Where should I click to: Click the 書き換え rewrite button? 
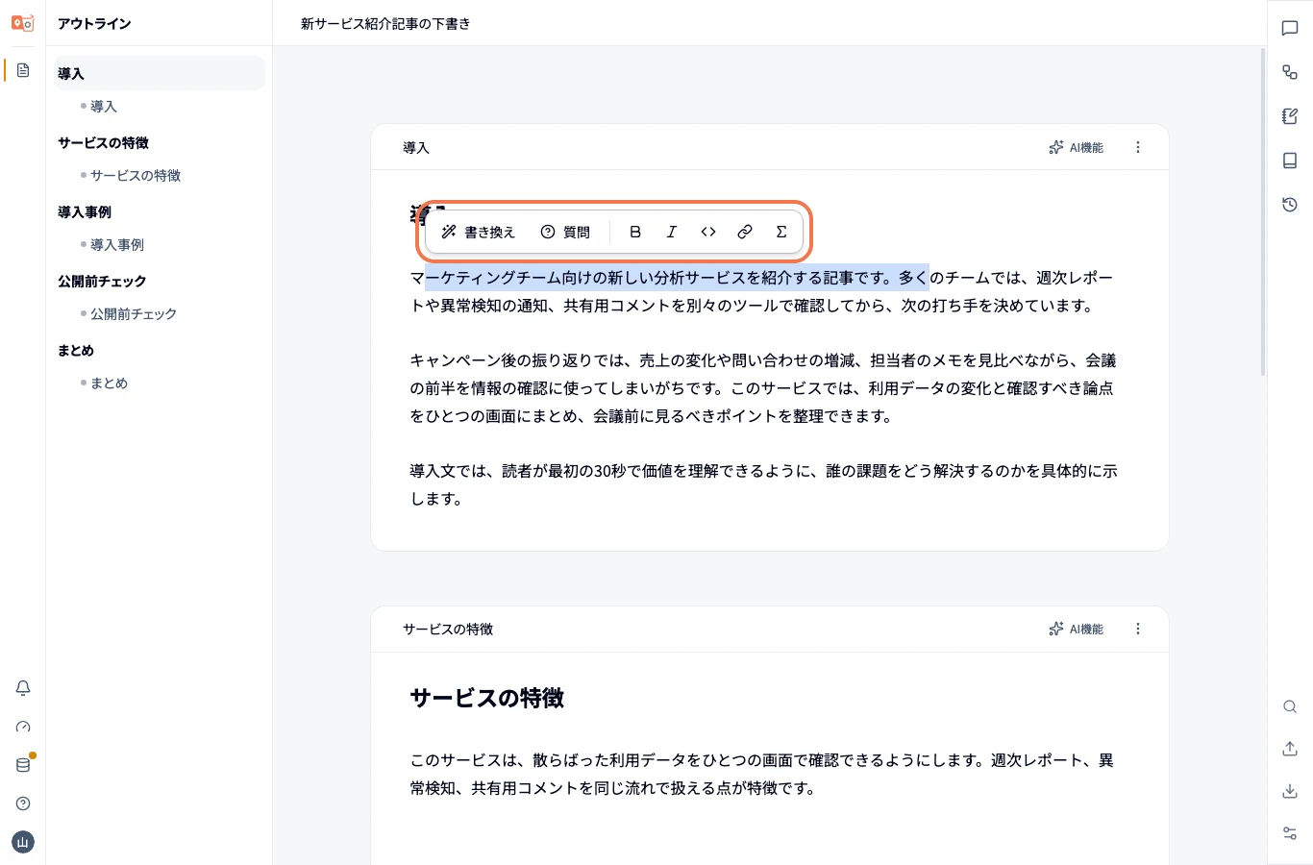[478, 232]
